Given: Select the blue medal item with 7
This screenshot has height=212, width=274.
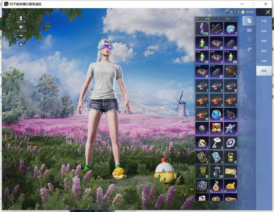Looking at the screenshot, I should [x=231, y=29].
